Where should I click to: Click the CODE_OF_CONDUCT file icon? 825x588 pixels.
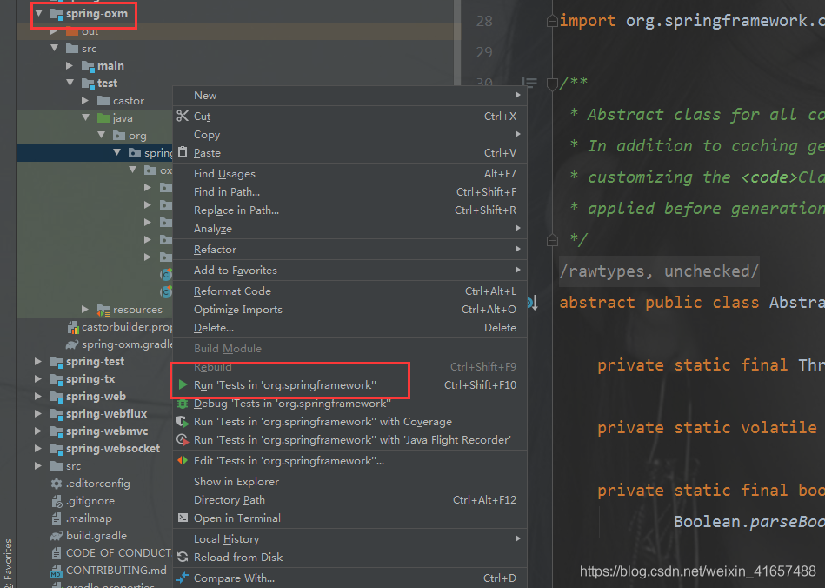coord(57,552)
